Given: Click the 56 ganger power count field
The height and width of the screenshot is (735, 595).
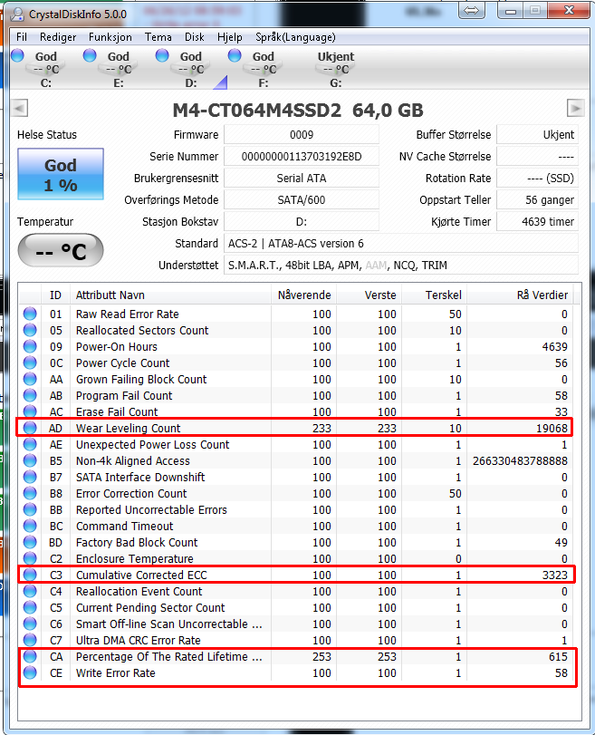Looking at the screenshot, I should pos(537,200).
